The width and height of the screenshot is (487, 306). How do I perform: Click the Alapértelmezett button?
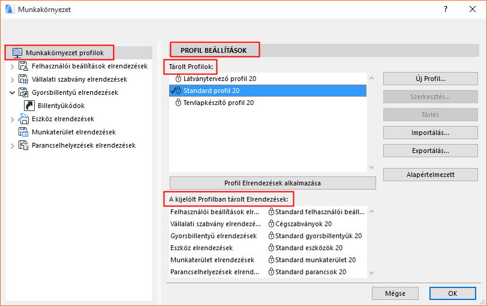(426, 175)
